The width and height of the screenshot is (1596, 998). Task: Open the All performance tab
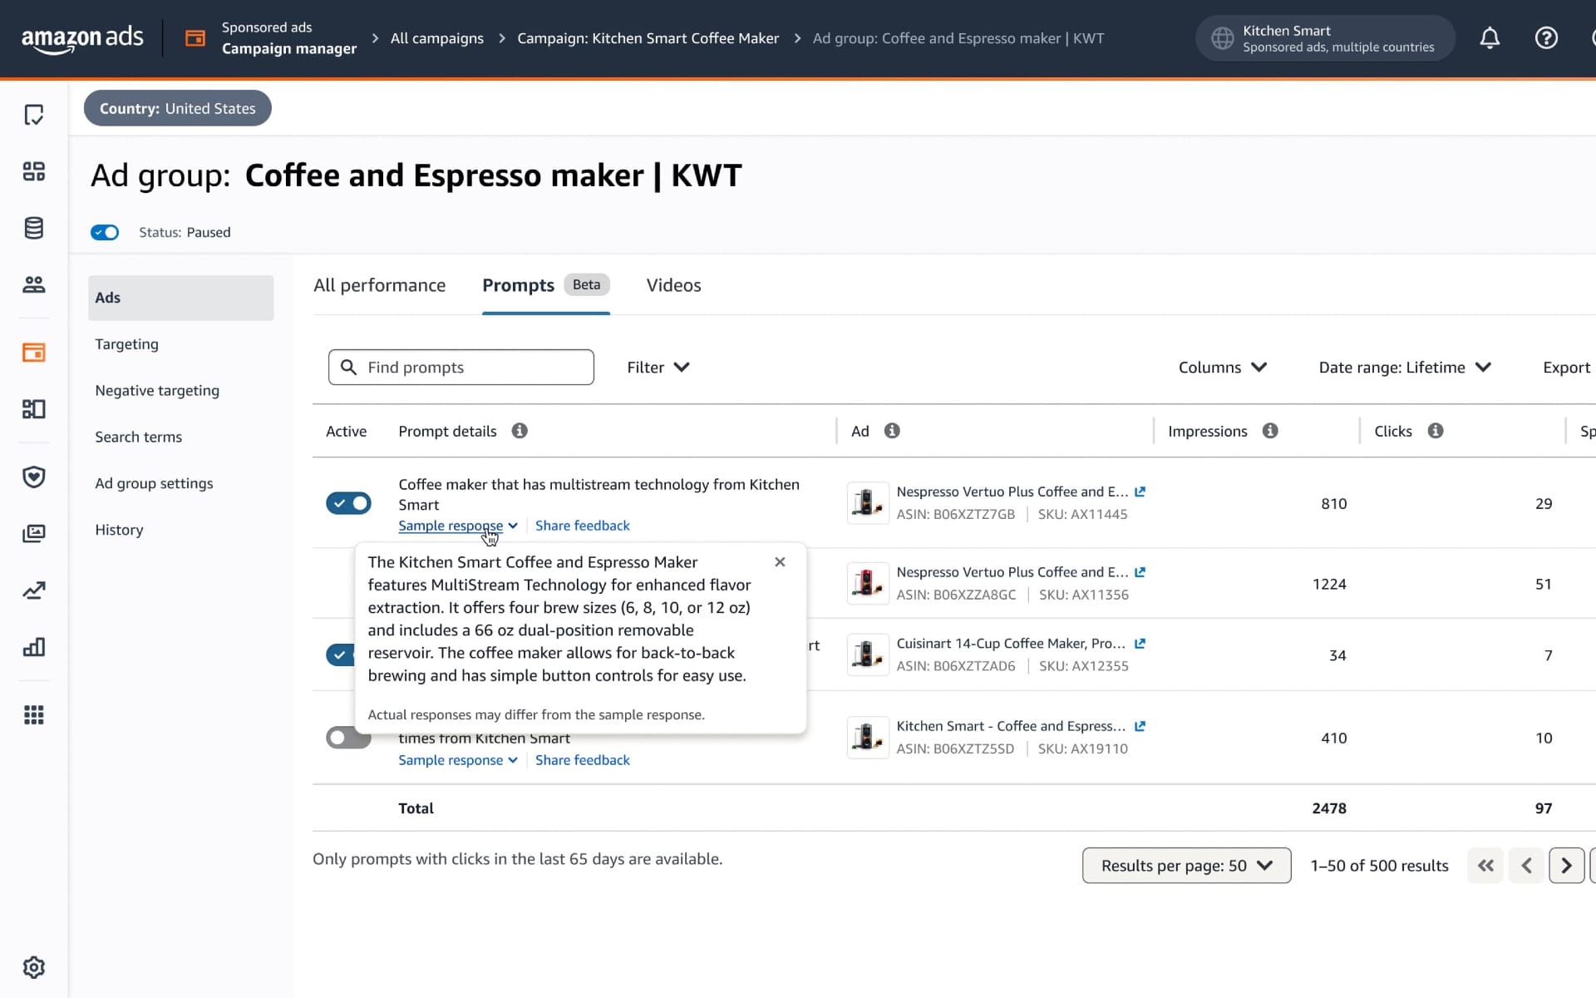point(380,285)
